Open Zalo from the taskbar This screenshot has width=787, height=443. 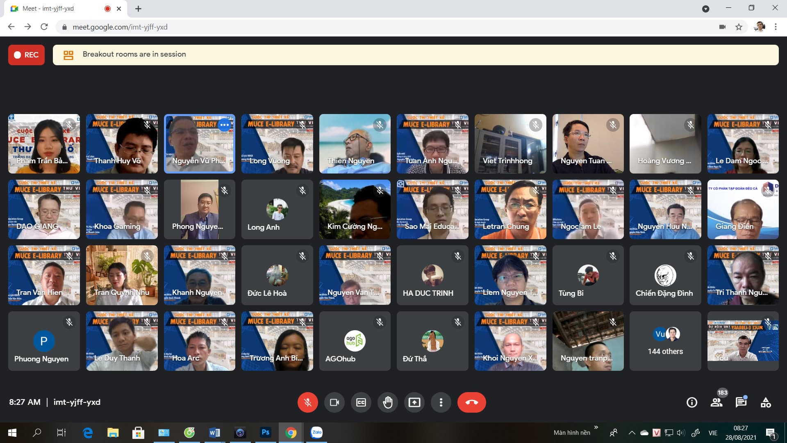point(316,432)
